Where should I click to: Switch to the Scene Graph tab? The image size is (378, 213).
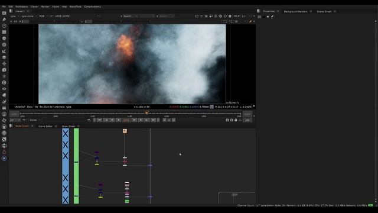point(324,11)
